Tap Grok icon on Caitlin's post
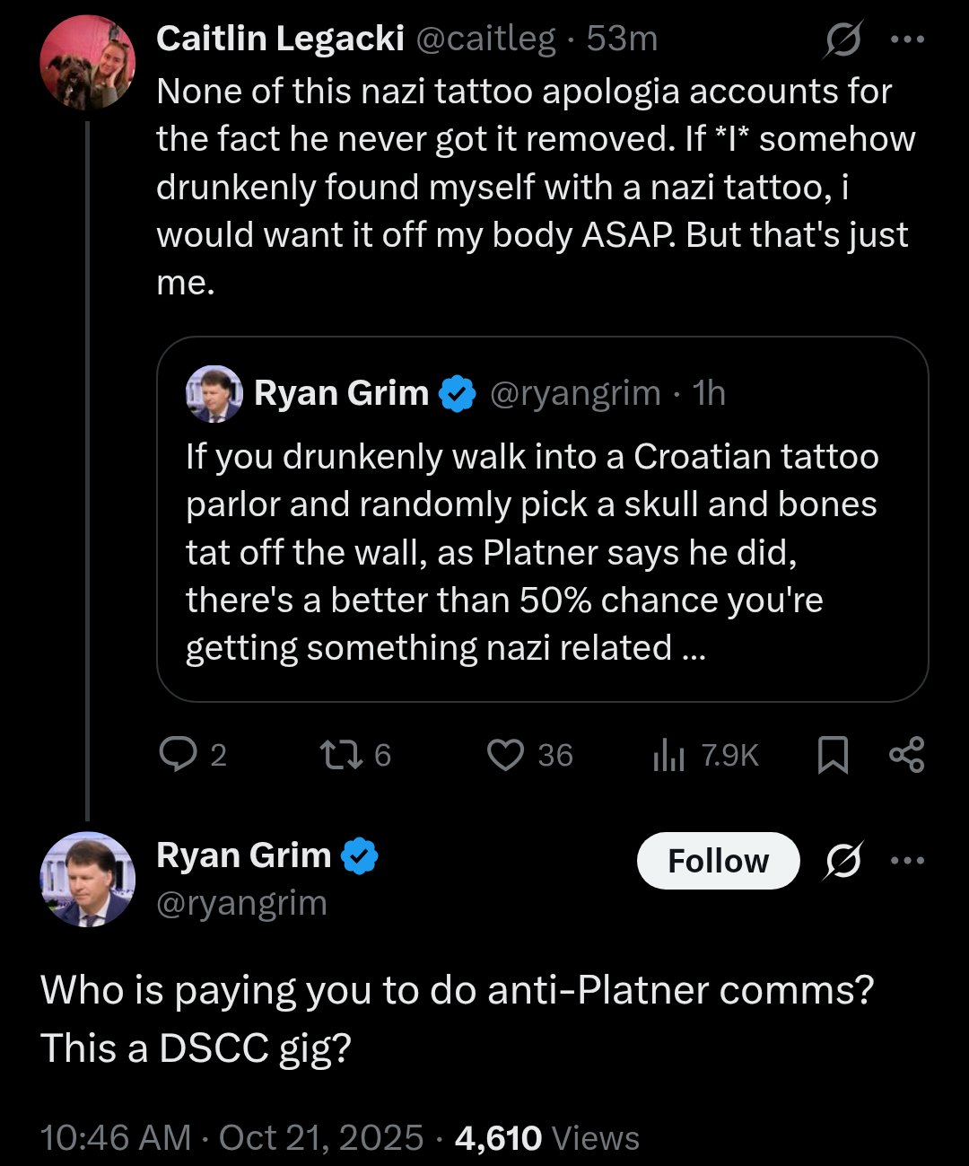This screenshot has width=969, height=1166. [842, 39]
